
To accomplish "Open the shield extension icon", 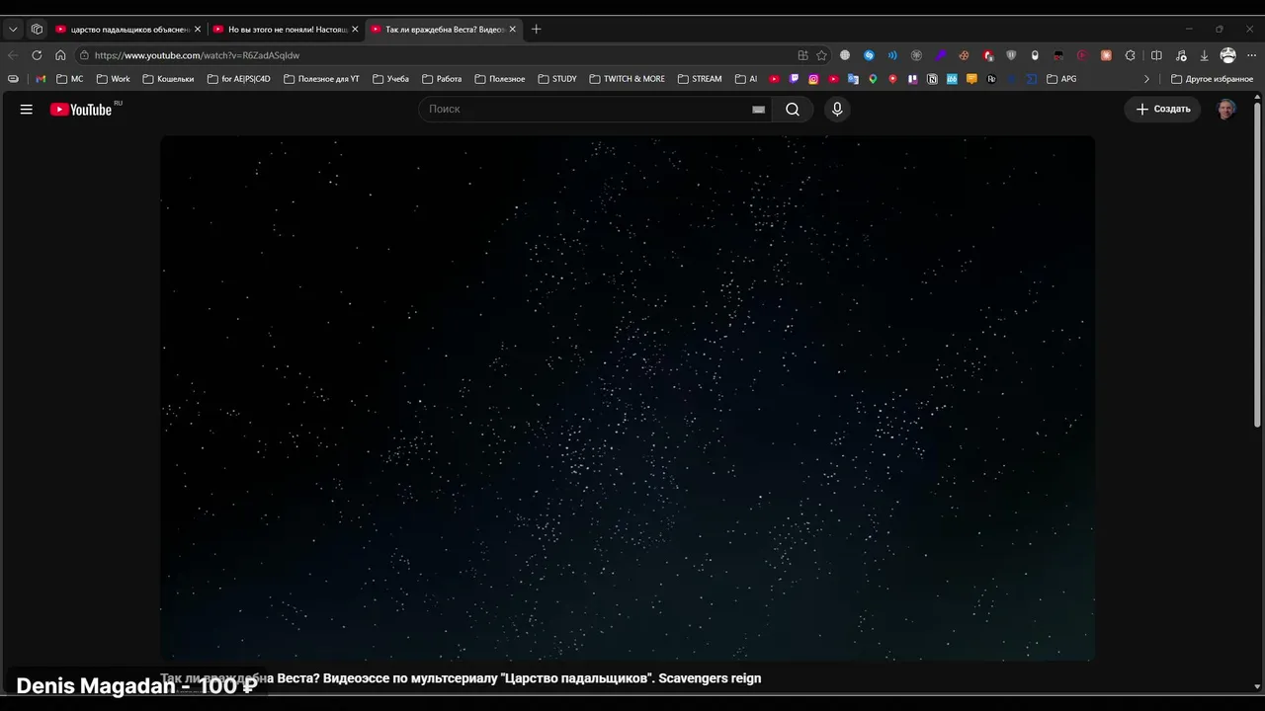I will pyautogui.click(x=1011, y=55).
